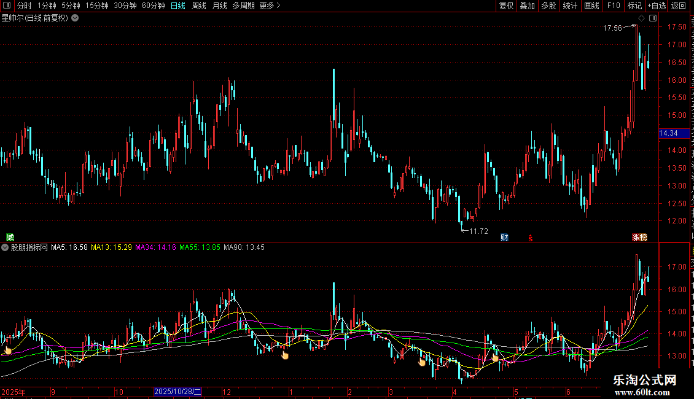Switch to 分时 intraday view
The width and height of the screenshot is (694, 399).
coord(25,6)
